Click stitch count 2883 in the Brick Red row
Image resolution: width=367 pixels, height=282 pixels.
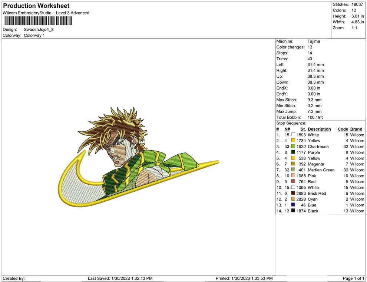pos(301,193)
